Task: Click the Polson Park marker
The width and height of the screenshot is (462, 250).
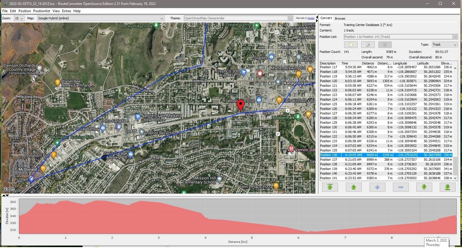Action: [298, 117]
